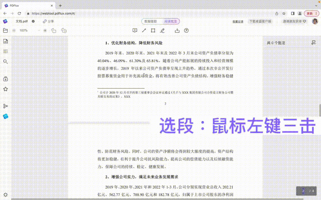Click the blue C icon in sidebar

5,116
